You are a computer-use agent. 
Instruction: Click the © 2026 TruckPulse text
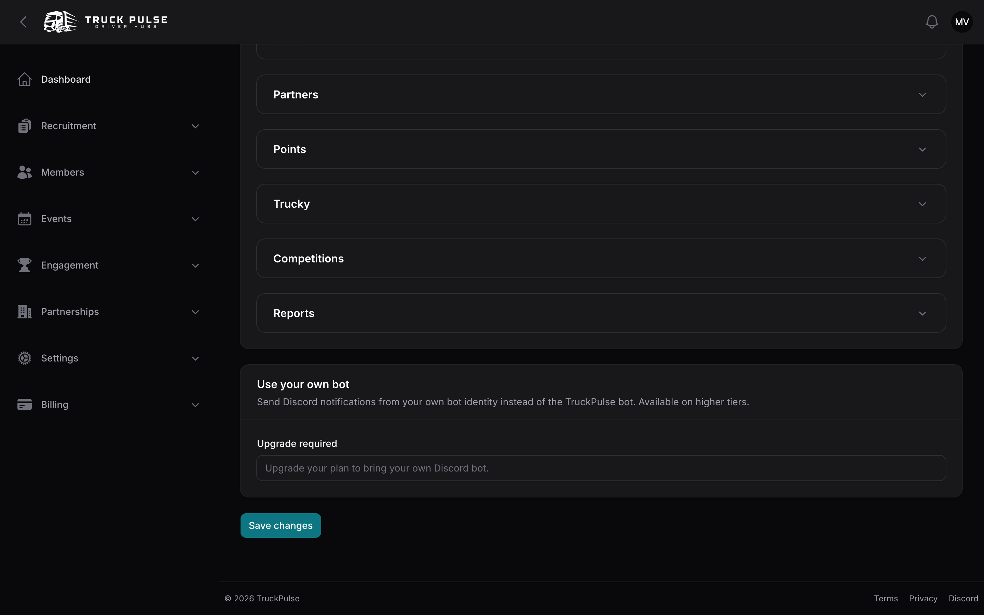tap(262, 598)
